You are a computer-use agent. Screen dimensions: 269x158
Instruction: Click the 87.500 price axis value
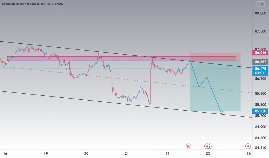(x=260, y=31)
